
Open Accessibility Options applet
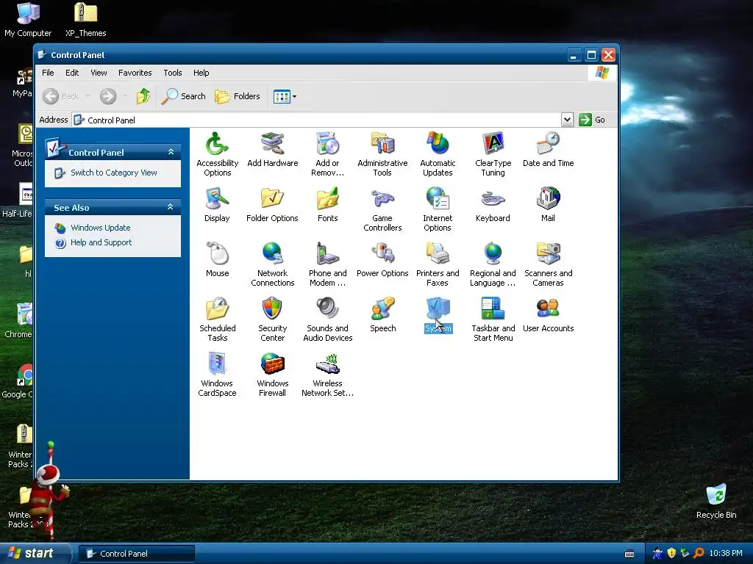217,144
